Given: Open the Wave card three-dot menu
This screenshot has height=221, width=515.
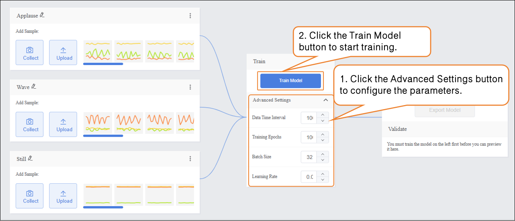Looking at the screenshot, I should click(190, 87).
